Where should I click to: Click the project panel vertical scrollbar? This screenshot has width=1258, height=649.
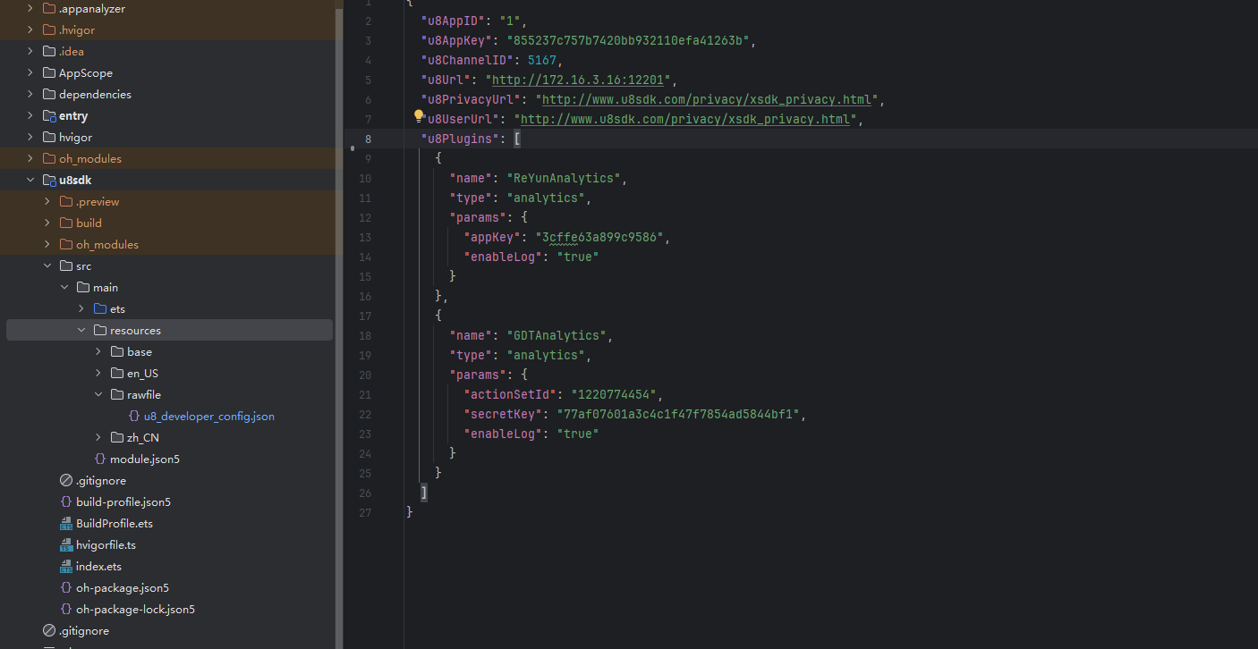click(338, 268)
